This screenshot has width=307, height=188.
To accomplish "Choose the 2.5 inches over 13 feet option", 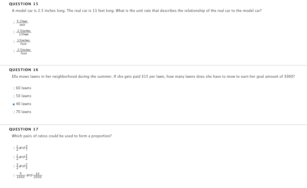I will (x=14, y=32).
